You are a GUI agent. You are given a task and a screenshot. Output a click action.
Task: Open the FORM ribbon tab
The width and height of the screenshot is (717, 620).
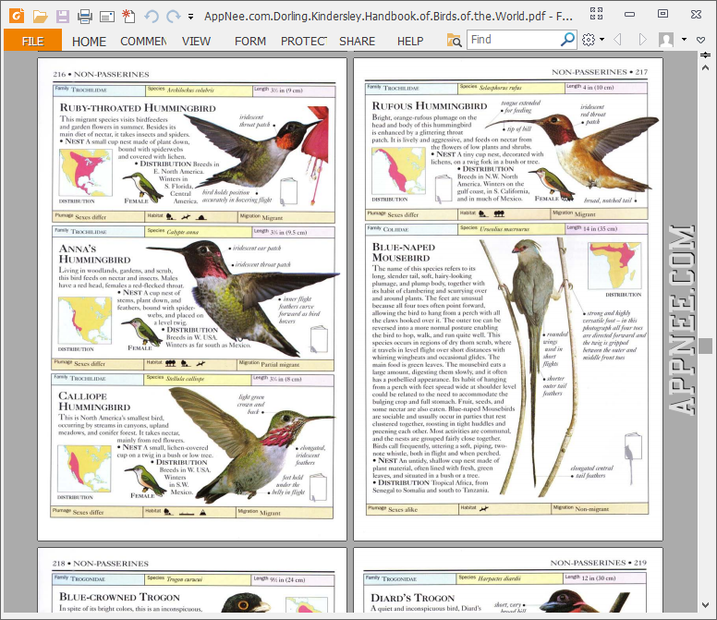250,42
